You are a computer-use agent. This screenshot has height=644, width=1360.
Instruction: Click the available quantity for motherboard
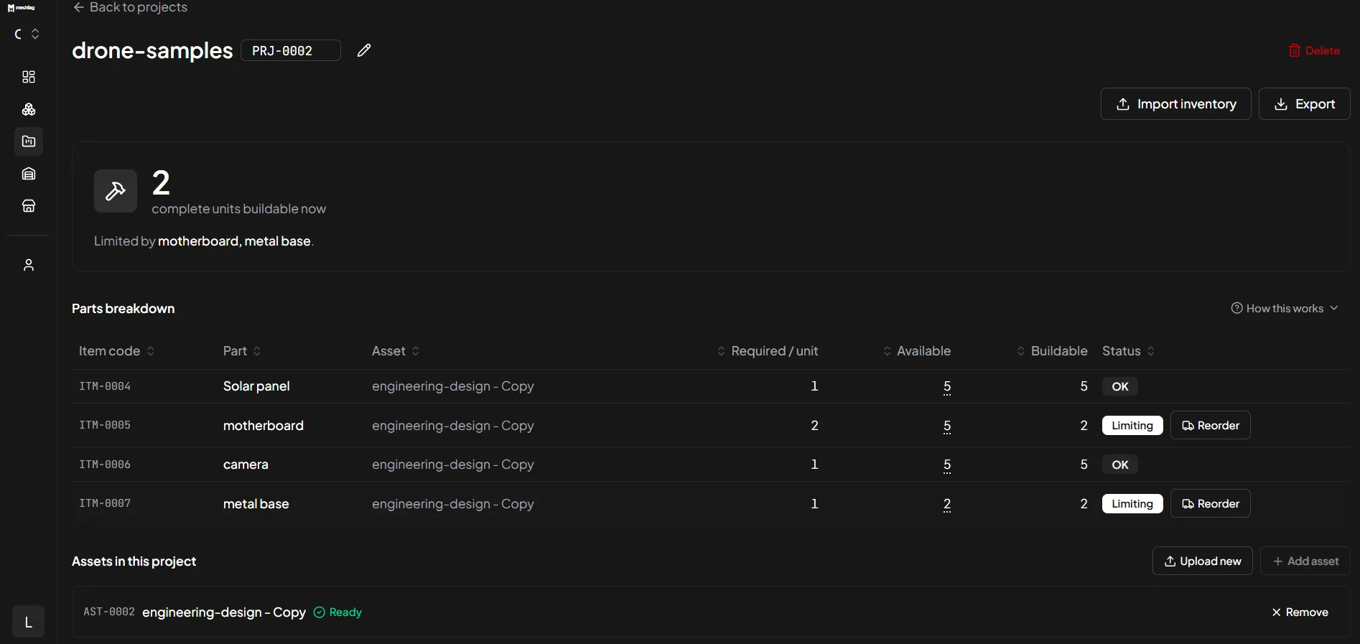(x=947, y=426)
